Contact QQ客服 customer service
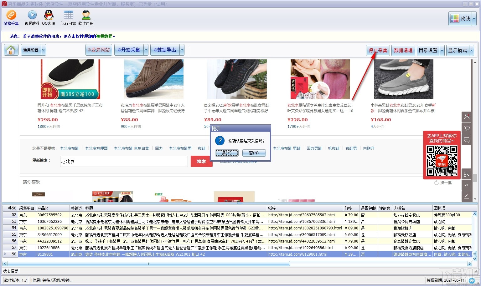Screen dimensions: 481x286 [49, 18]
